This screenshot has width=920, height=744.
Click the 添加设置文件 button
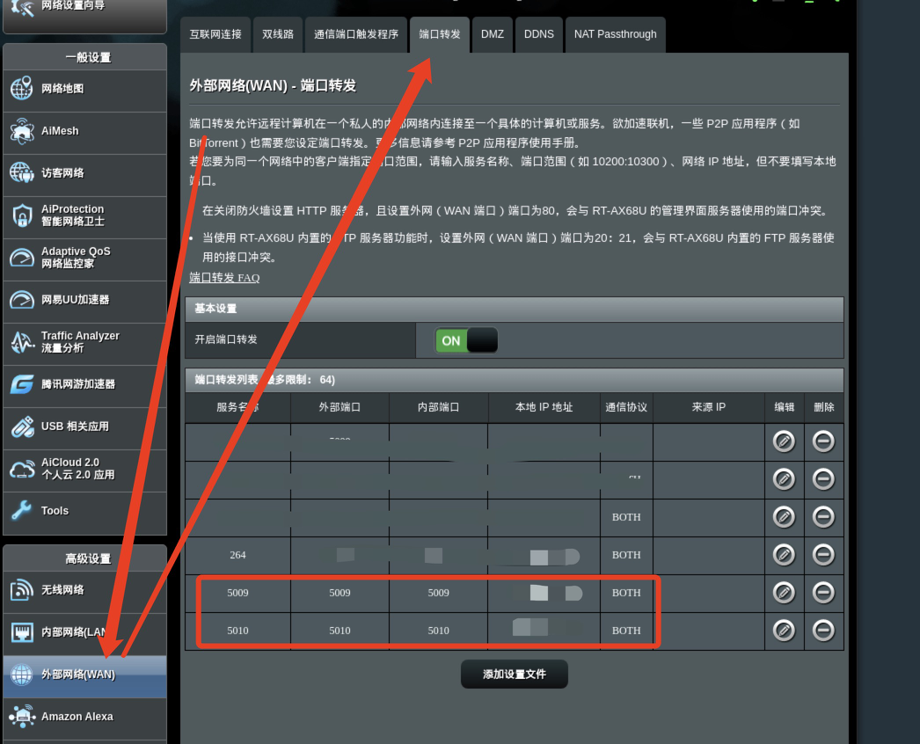(514, 674)
